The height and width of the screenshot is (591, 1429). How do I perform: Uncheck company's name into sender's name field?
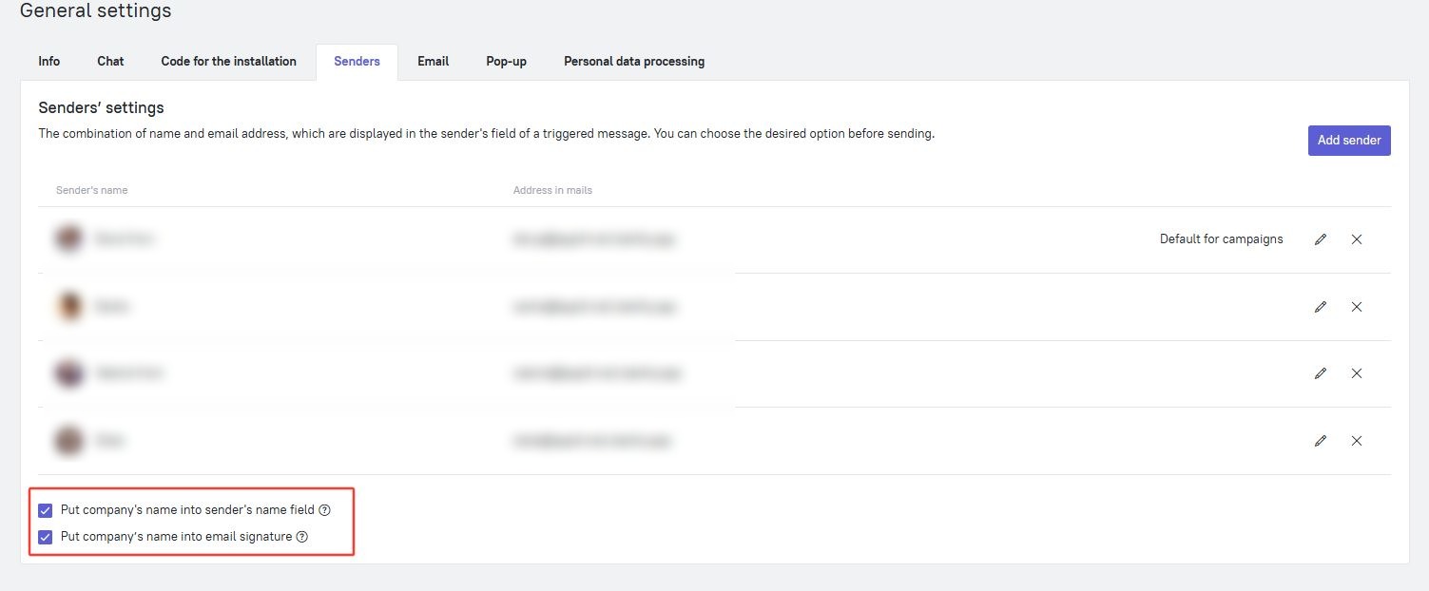click(x=45, y=510)
